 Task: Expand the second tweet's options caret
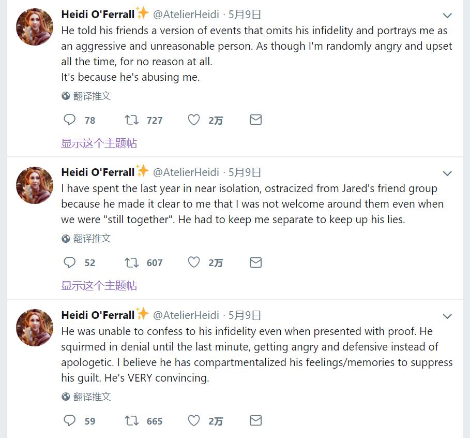tap(447, 173)
